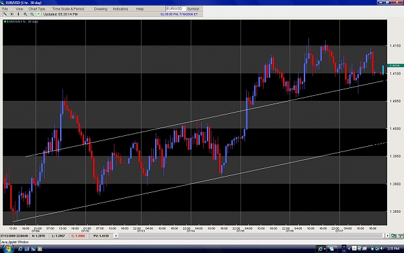The height and width of the screenshot is (253, 404).
Task: Click Internet Explorer taskbar button
Action: [321, 249]
